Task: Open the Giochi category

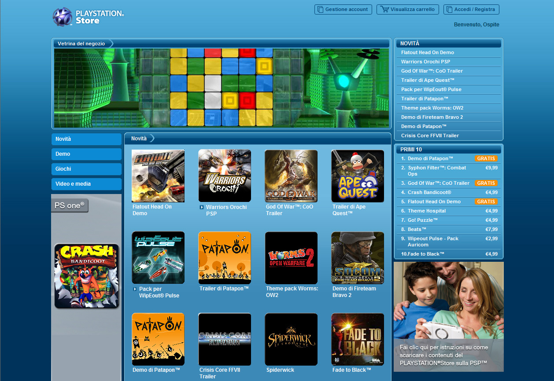Action: tap(86, 169)
